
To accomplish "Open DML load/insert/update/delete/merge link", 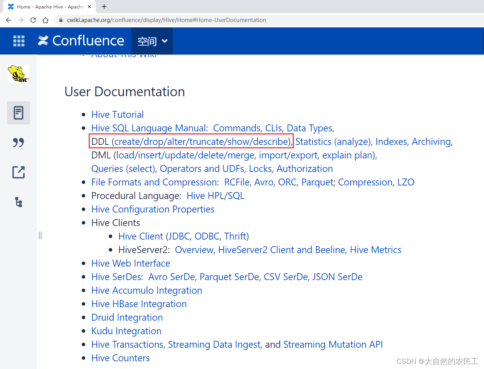I will coord(186,155).
